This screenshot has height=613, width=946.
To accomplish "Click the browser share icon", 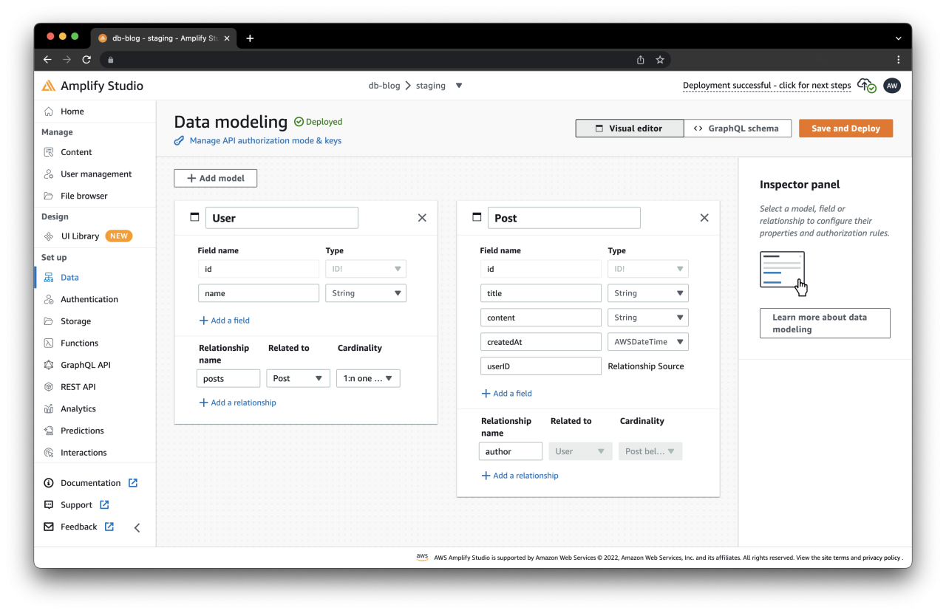I will point(641,60).
